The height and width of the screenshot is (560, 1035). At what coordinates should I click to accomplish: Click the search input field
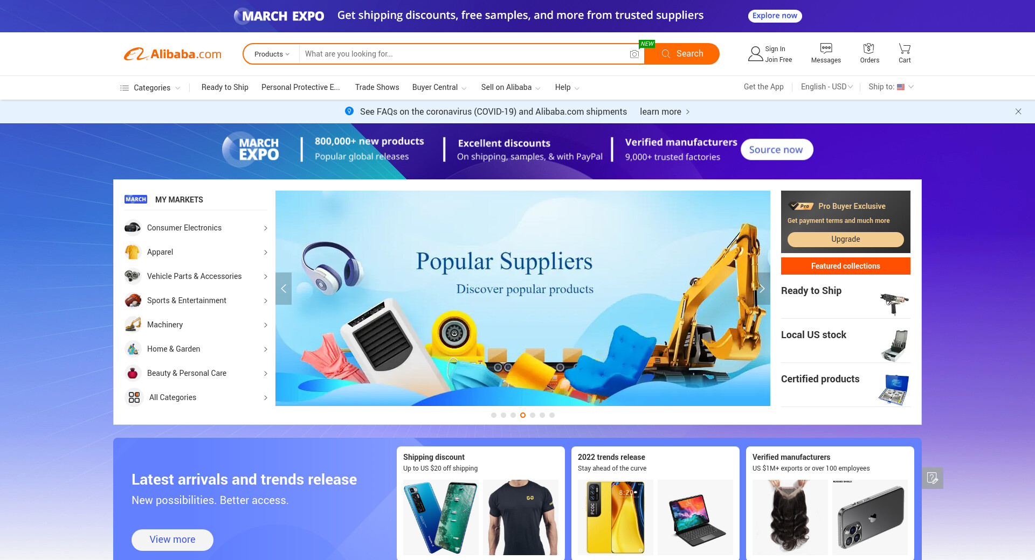(x=464, y=54)
